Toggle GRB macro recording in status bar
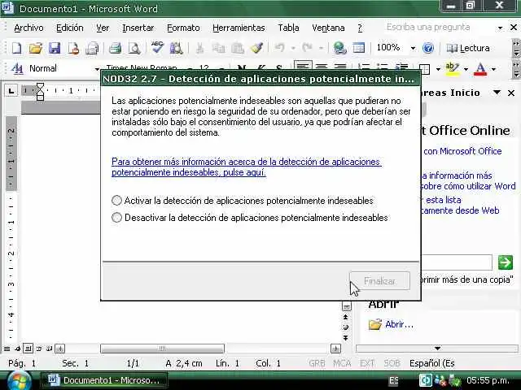This screenshot has height=390, width=521. (x=317, y=363)
